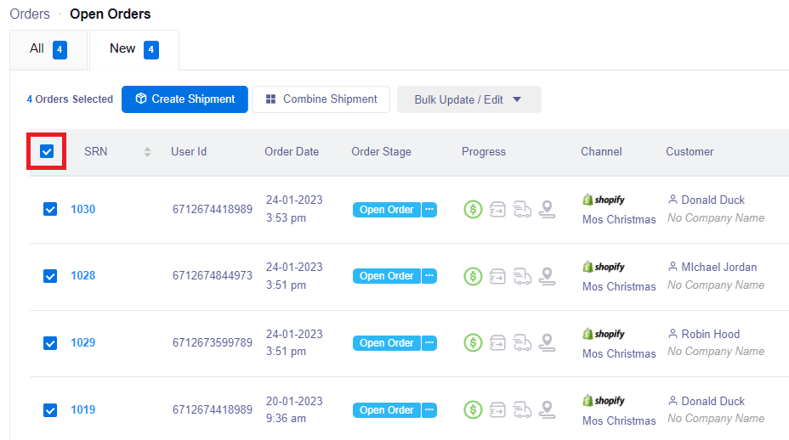Click the User Id column header
The width and height of the screenshot is (789, 440).
coord(189,151)
